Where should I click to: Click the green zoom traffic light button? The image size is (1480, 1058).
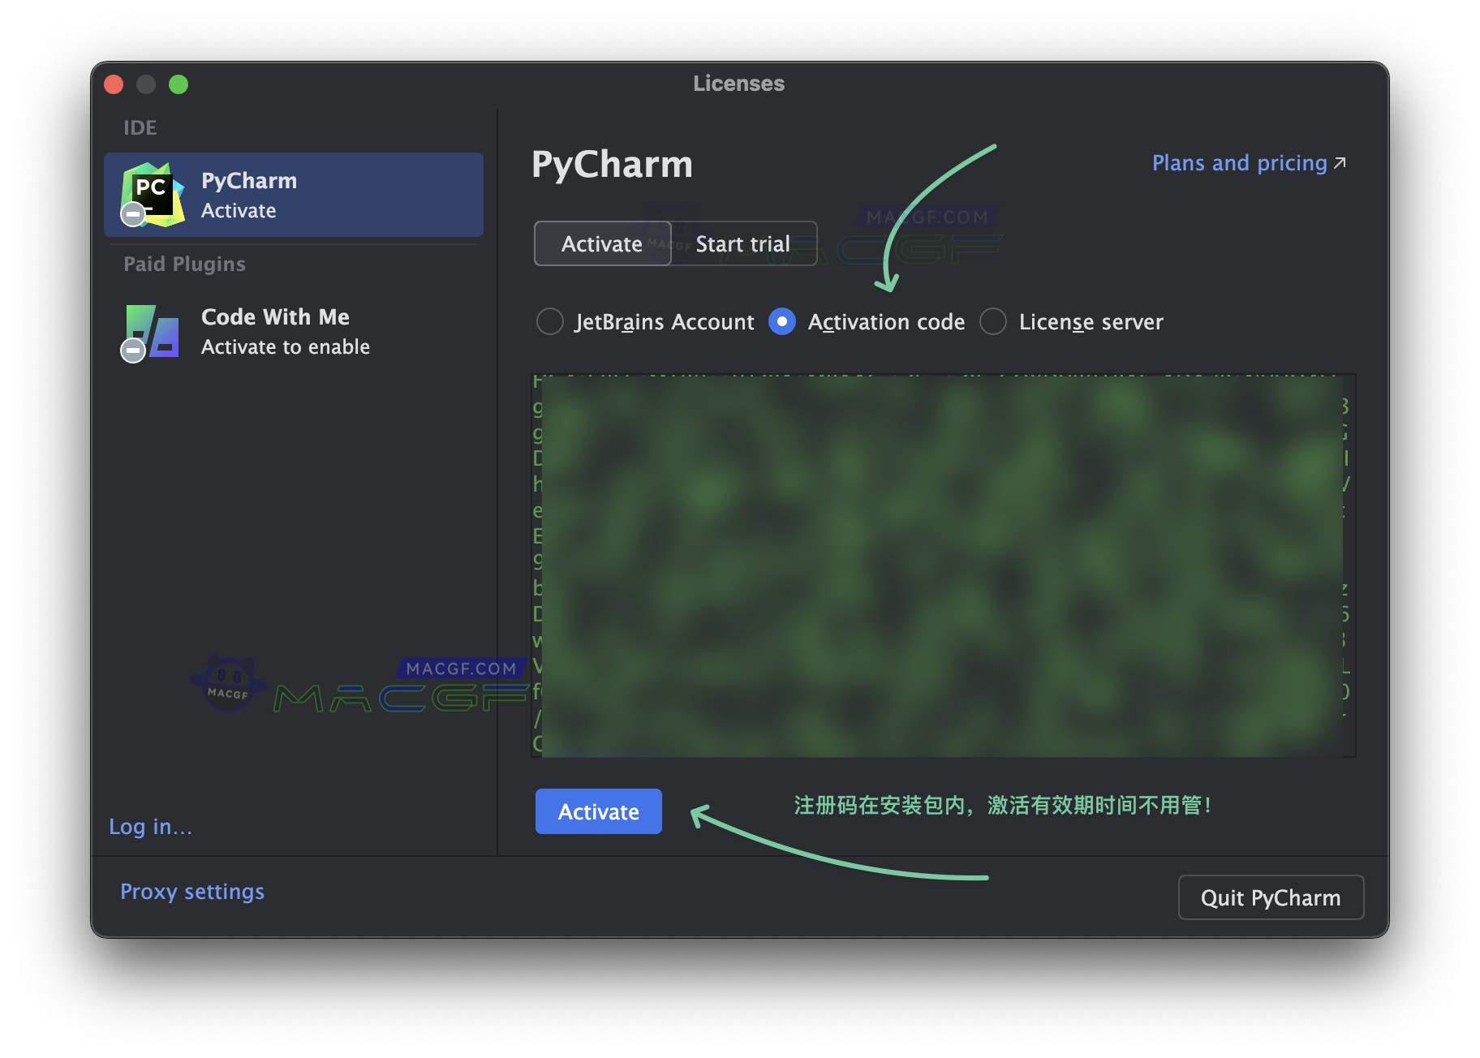(179, 84)
